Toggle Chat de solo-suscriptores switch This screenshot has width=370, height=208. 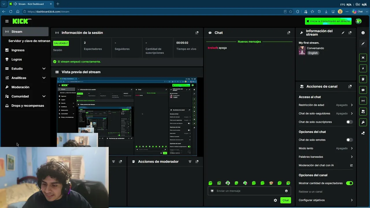pyautogui.click(x=349, y=122)
